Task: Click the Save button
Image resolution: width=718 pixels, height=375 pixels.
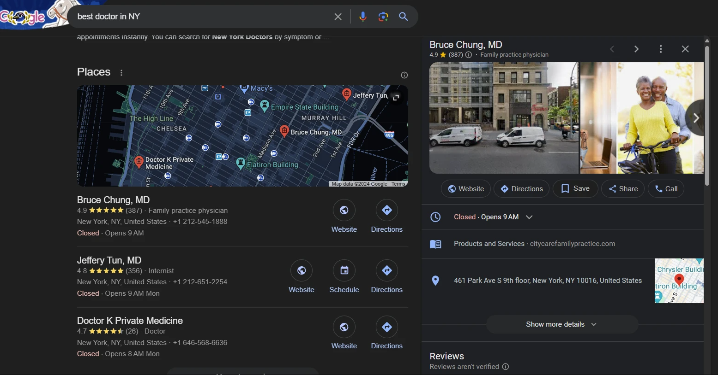Action: click(575, 188)
